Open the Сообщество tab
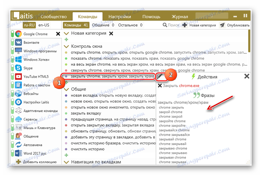This screenshot has width=261, height=175. click(53, 17)
